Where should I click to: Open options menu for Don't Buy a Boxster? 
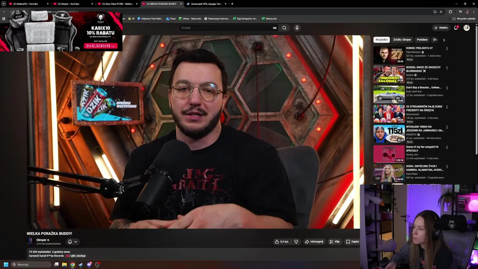coord(447,88)
